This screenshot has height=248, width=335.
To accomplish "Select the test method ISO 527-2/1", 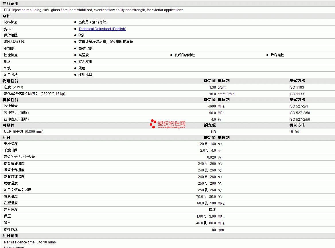I will [x=299, y=106].
